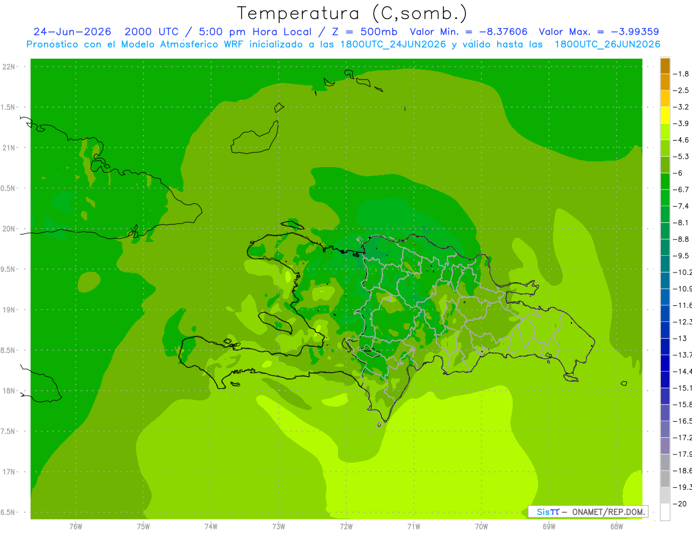Click the "-1.8" color scale label
The width and height of the screenshot is (692, 534).
[x=681, y=74]
